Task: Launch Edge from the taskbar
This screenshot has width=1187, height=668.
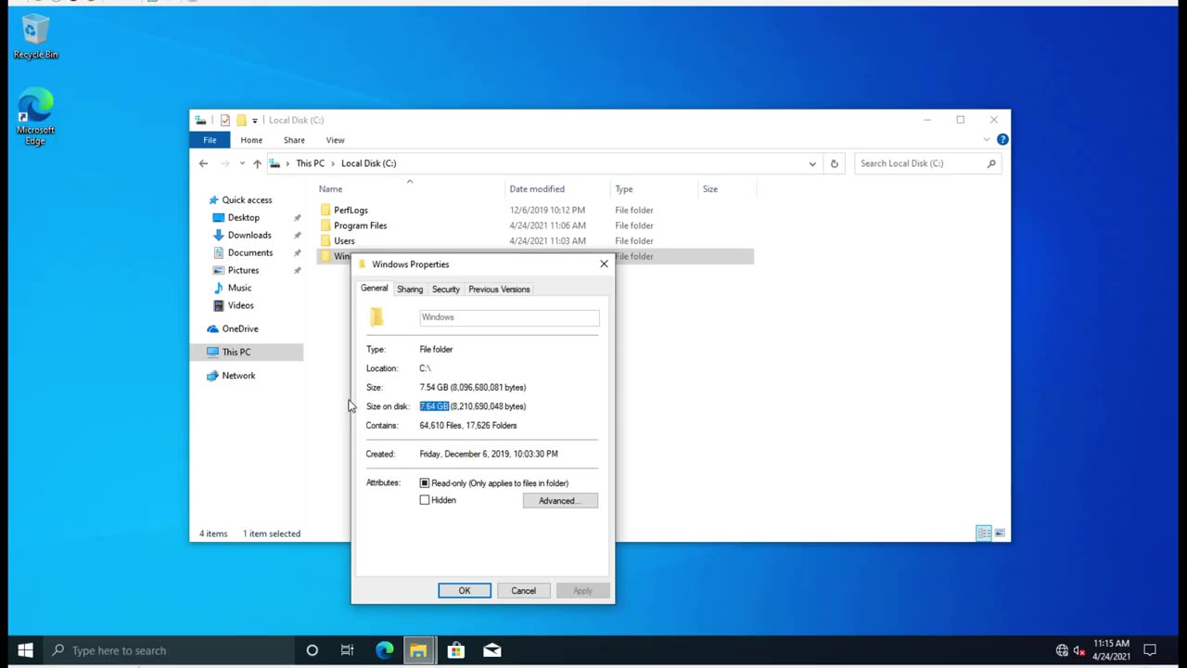Action: pos(384,650)
